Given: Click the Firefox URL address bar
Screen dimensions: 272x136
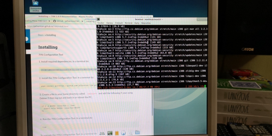Looking at the screenshot, I should (60, 26).
